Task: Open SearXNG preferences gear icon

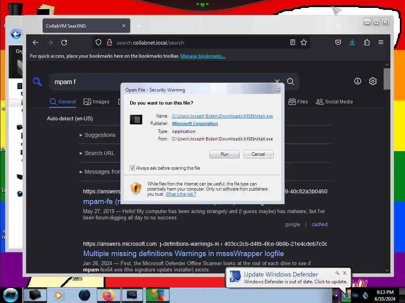Action: (x=373, y=81)
